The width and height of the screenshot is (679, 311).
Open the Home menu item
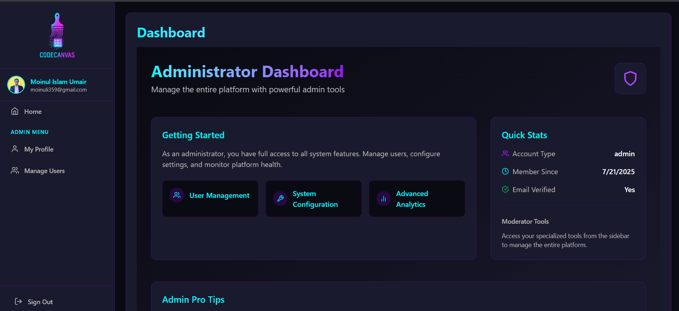coord(33,112)
